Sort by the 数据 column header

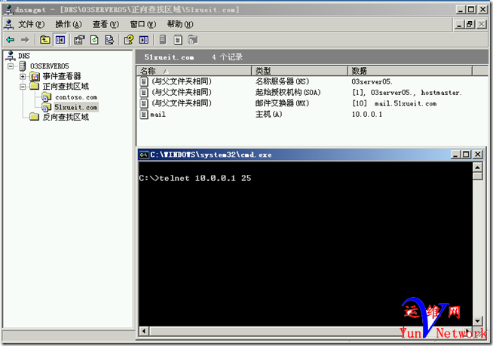[410, 71]
